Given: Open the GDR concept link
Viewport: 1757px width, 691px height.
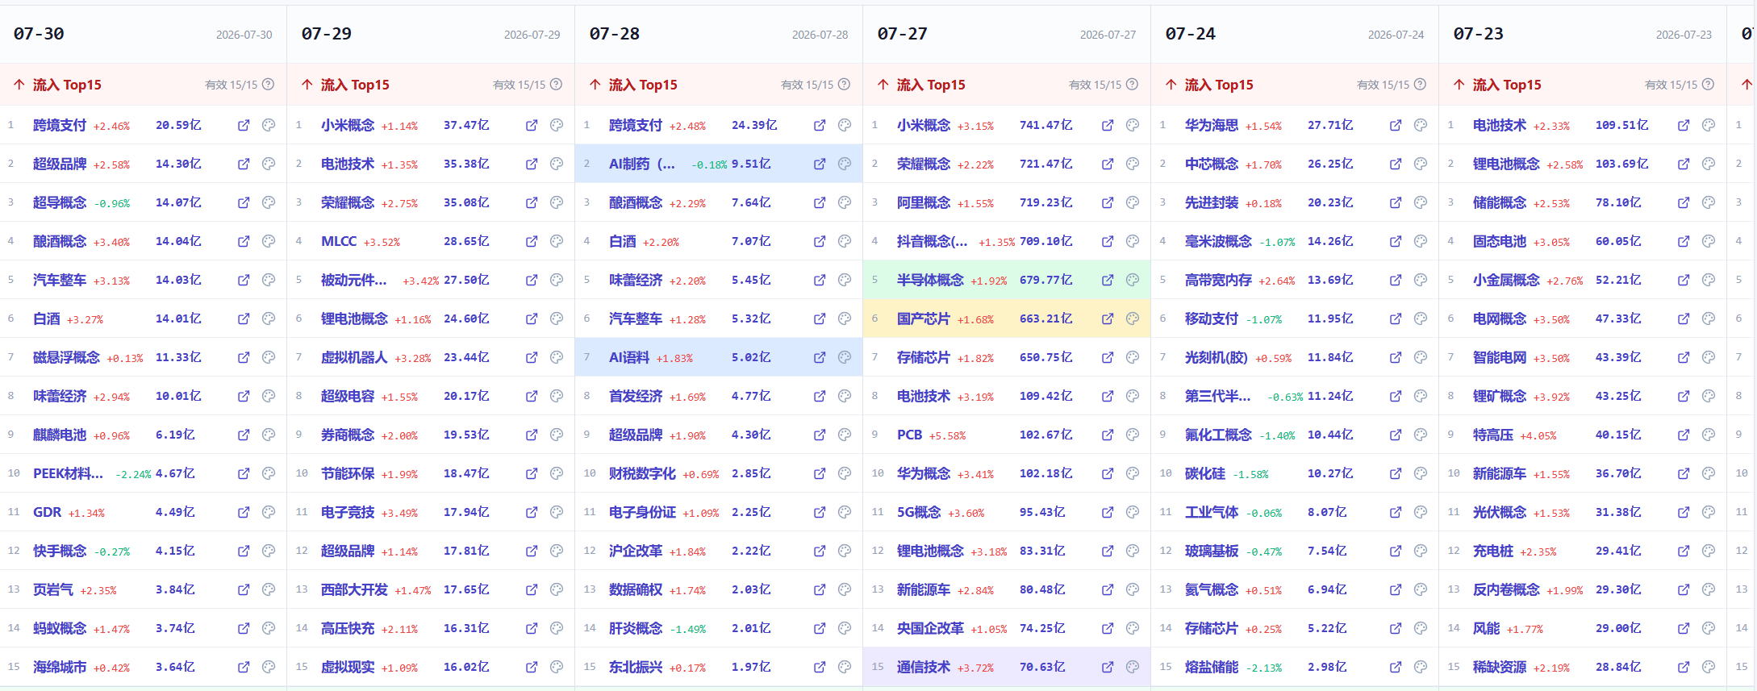Looking at the screenshot, I should tap(47, 512).
